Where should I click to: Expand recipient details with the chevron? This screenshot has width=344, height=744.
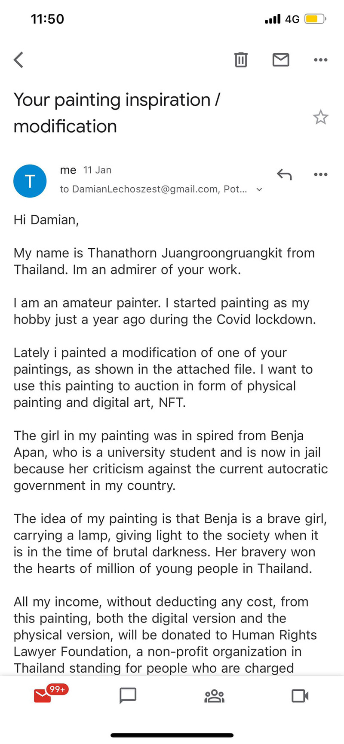[259, 189]
